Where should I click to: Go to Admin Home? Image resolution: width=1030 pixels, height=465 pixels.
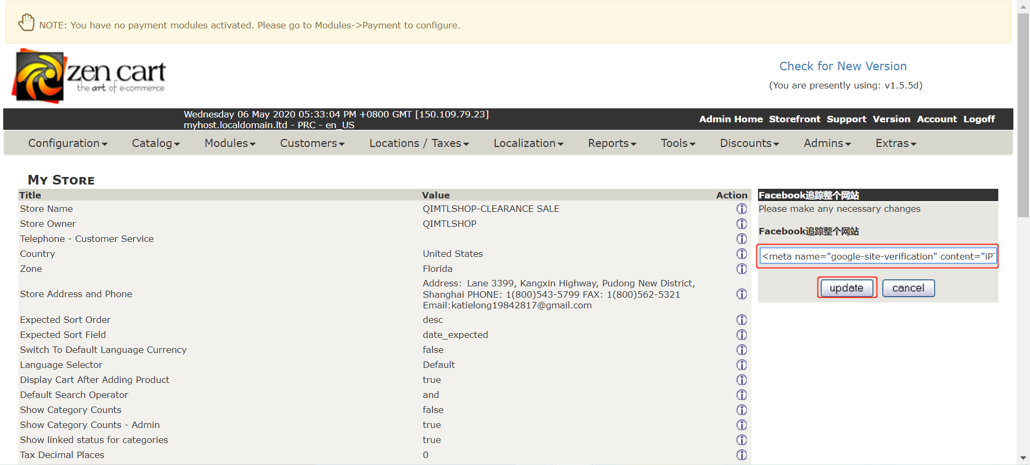pyautogui.click(x=731, y=119)
